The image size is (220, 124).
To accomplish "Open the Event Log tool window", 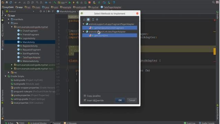I will [189, 123].
